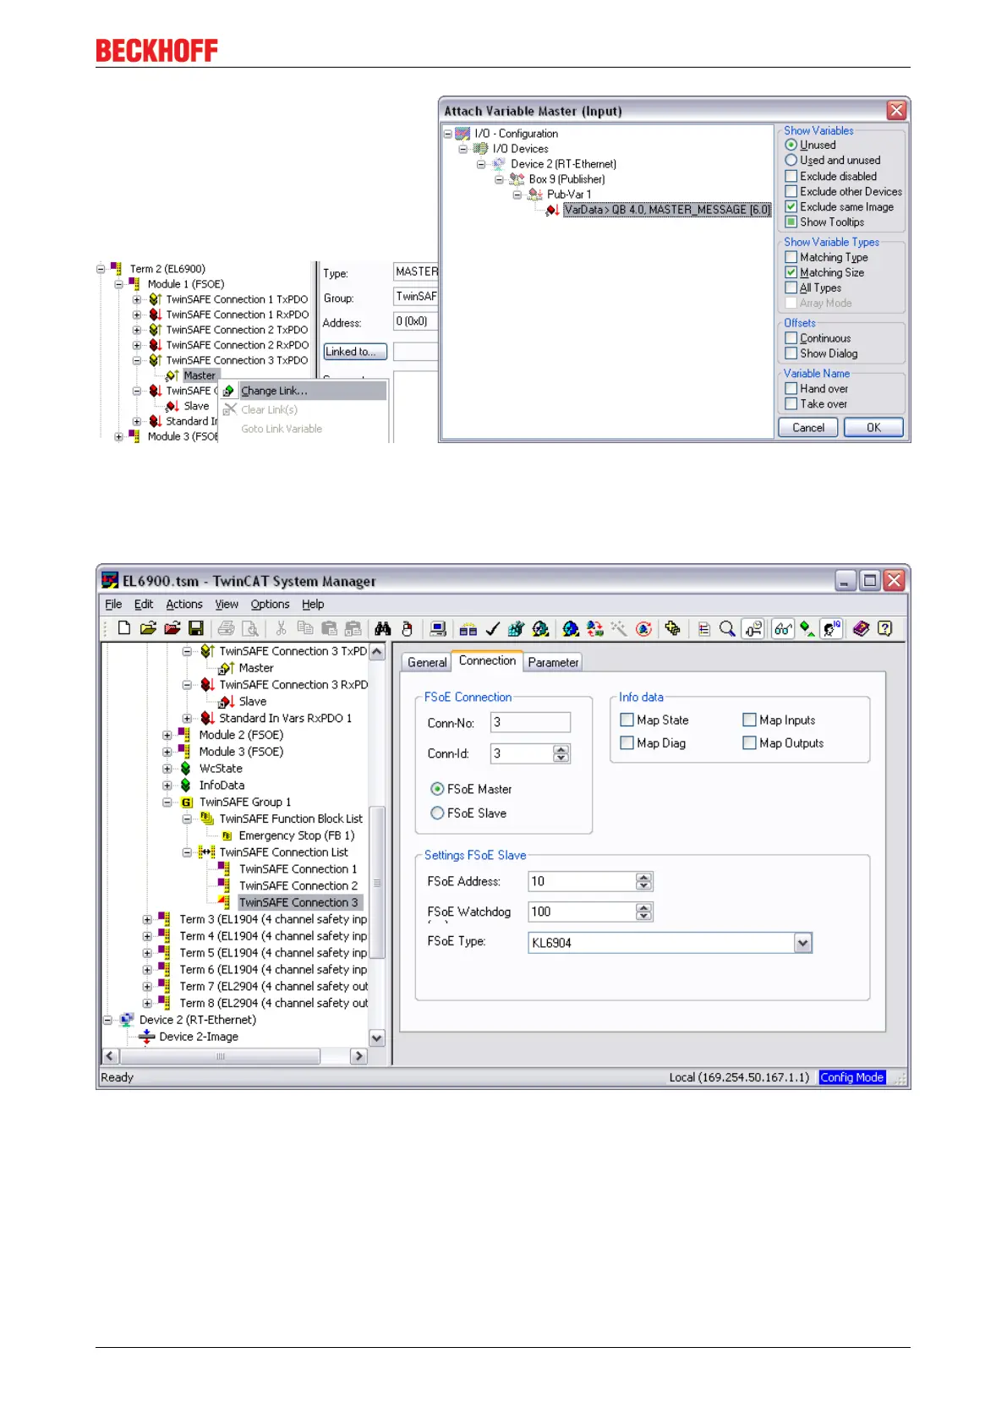Enable Map Outputs checkbox
This screenshot has width=1007, height=1424.
tap(750, 742)
